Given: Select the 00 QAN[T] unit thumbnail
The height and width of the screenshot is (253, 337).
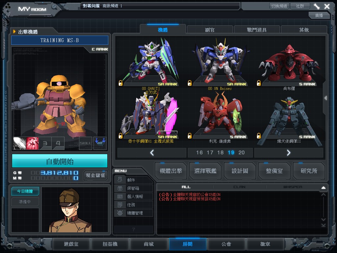Looking at the screenshot, I should tap(151, 62).
